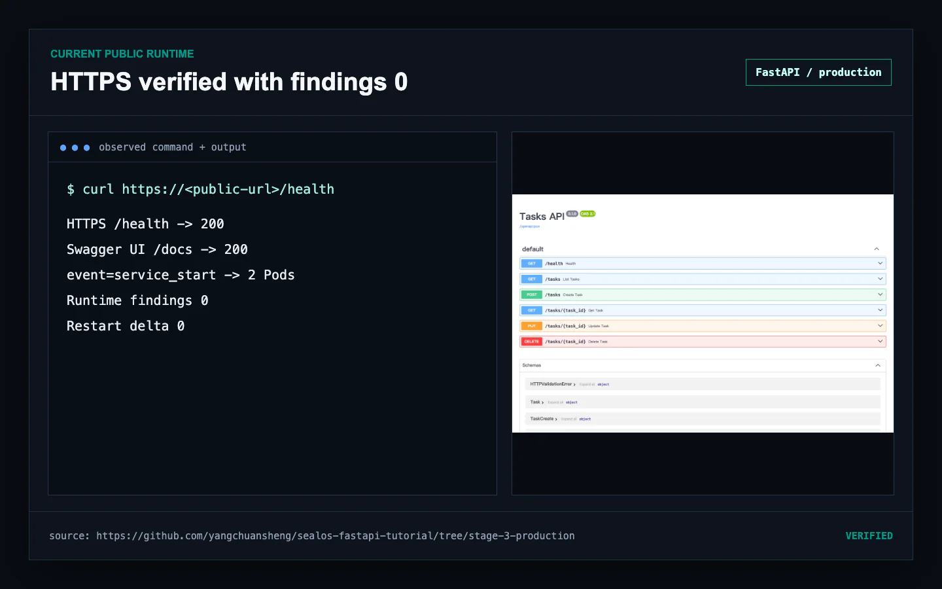
Task: Click the 0.1.0 version badge
Action: (x=572, y=214)
